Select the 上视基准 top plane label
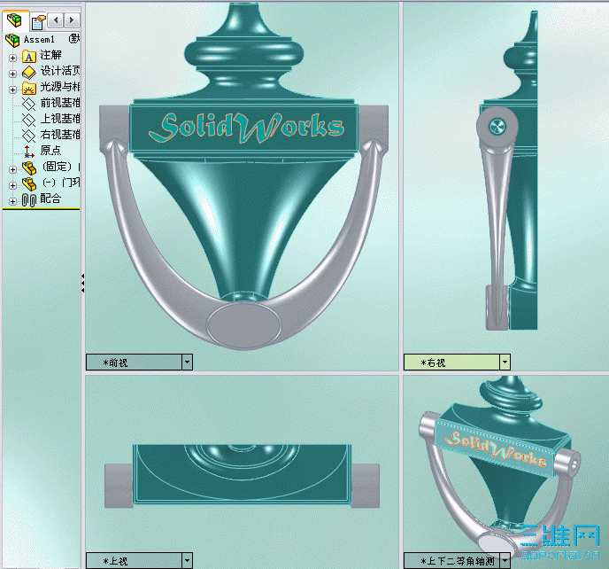 pos(60,119)
